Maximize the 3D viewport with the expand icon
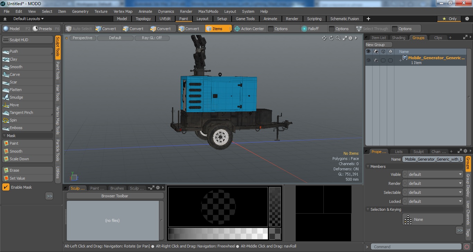 click(x=345, y=38)
